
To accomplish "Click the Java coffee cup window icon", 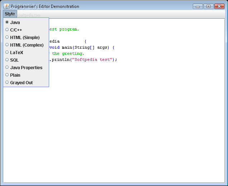I will (x=6, y=6).
